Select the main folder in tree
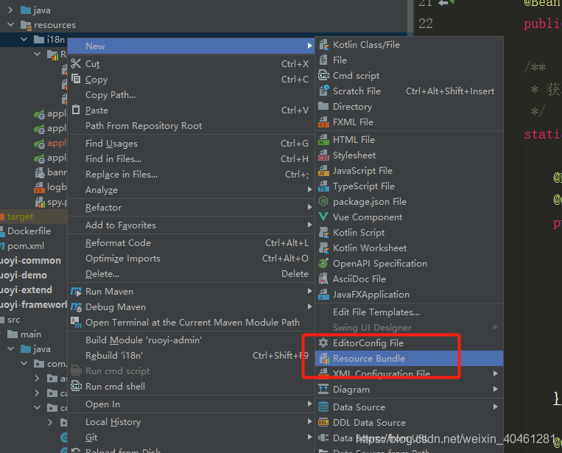Screen dimensions: 562x453 (x=31, y=334)
